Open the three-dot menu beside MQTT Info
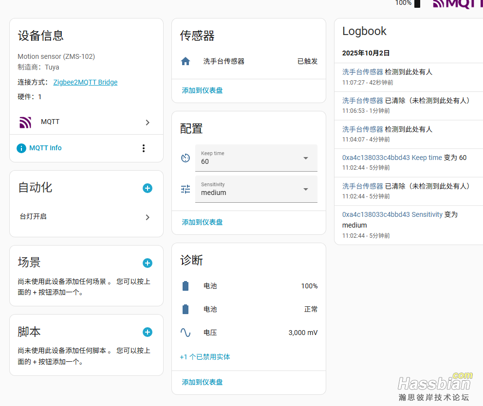The width and height of the screenshot is (483, 406). point(143,148)
